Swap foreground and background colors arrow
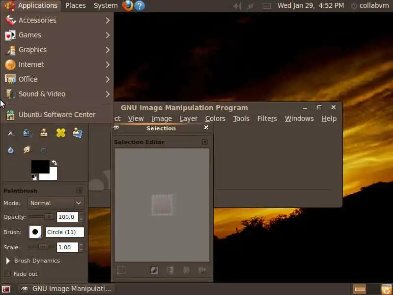393x295 pixels. pos(55,163)
